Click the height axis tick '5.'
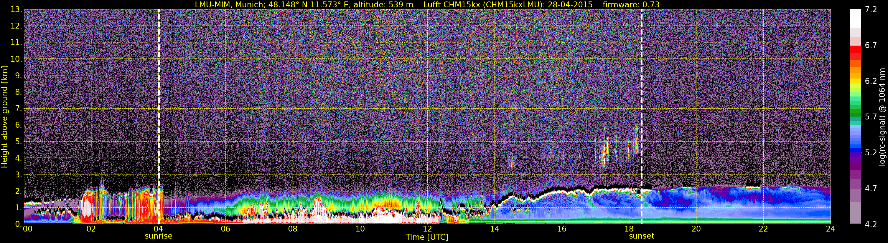 (x=19, y=142)
